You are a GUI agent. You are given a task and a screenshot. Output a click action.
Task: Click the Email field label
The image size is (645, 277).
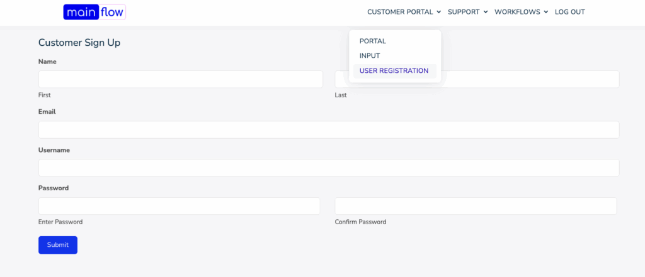pos(47,112)
